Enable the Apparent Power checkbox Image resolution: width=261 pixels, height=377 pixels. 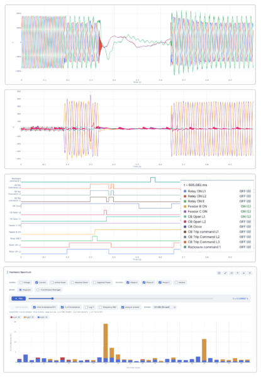tap(94, 283)
